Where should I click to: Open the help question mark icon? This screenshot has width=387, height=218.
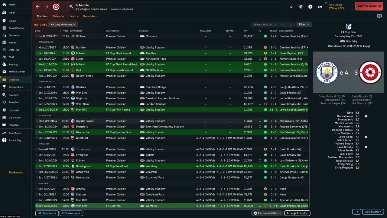click(310, 7)
